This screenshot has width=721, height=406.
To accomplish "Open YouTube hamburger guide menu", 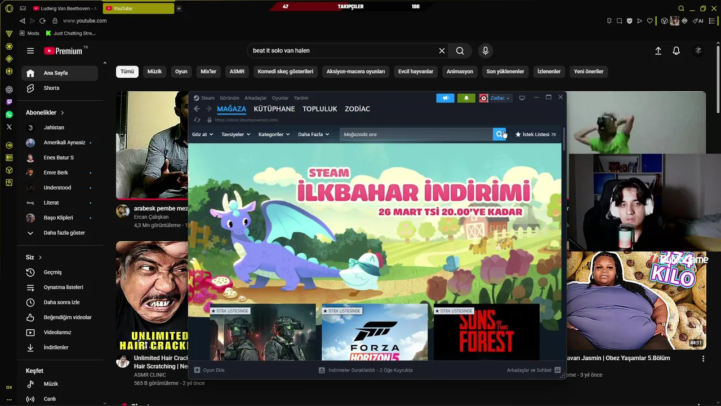I will tap(30, 51).
